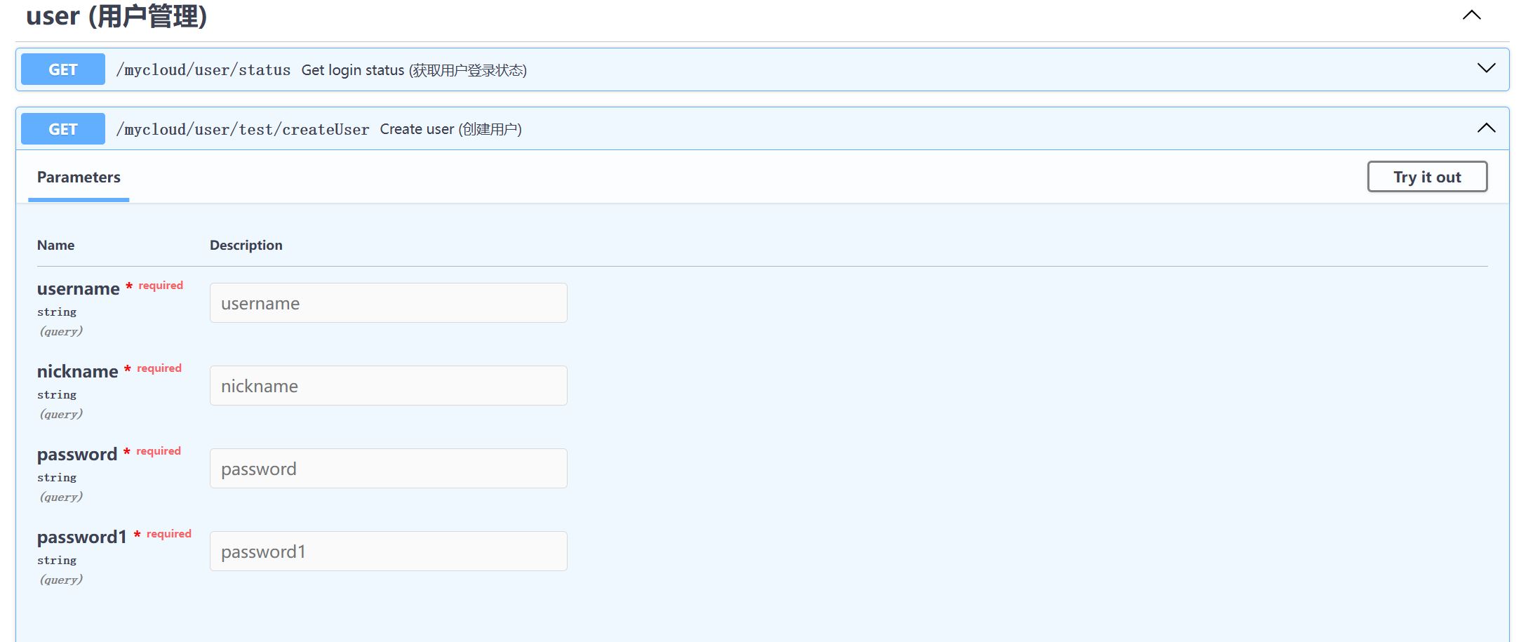Click the user (用户管理) section heading
1521x642 pixels.
(116, 16)
